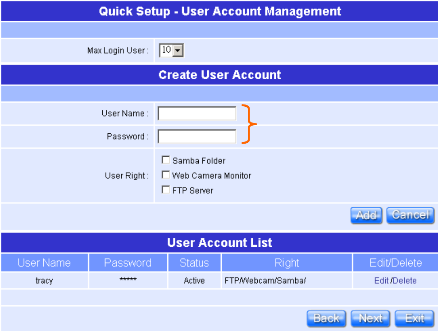
Task: Select the 'FTP/Webcam/Samba/' right cell
Action: [x=287, y=281]
